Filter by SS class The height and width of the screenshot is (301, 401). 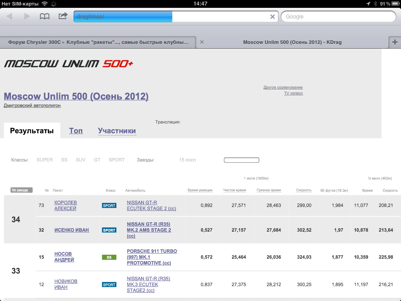64,160
